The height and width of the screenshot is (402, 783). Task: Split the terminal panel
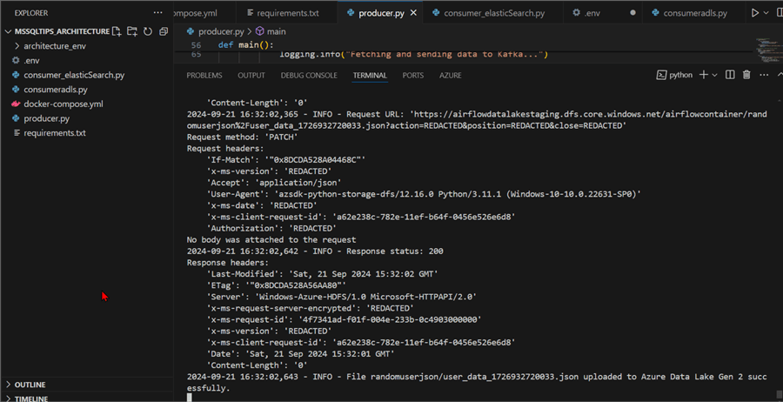tap(730, 76)
